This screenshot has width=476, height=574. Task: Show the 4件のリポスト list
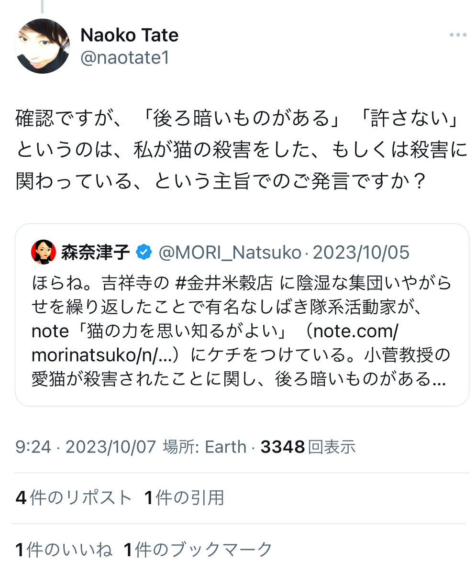click(73, 498)
